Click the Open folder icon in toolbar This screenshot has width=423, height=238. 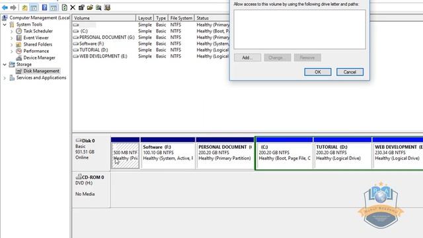[90, 7]
